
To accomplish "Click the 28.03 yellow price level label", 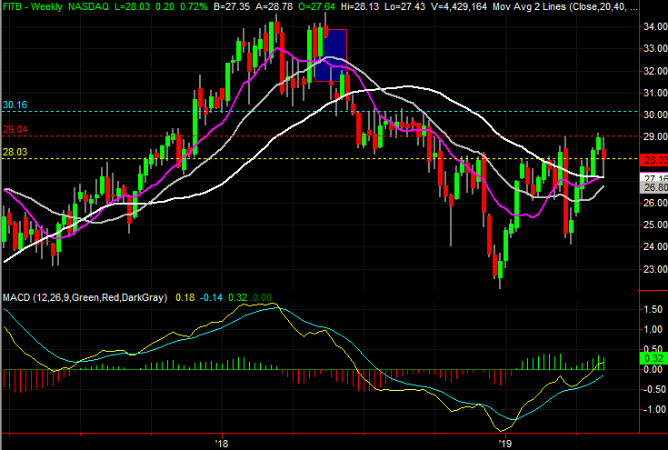I will coord(15,152).
